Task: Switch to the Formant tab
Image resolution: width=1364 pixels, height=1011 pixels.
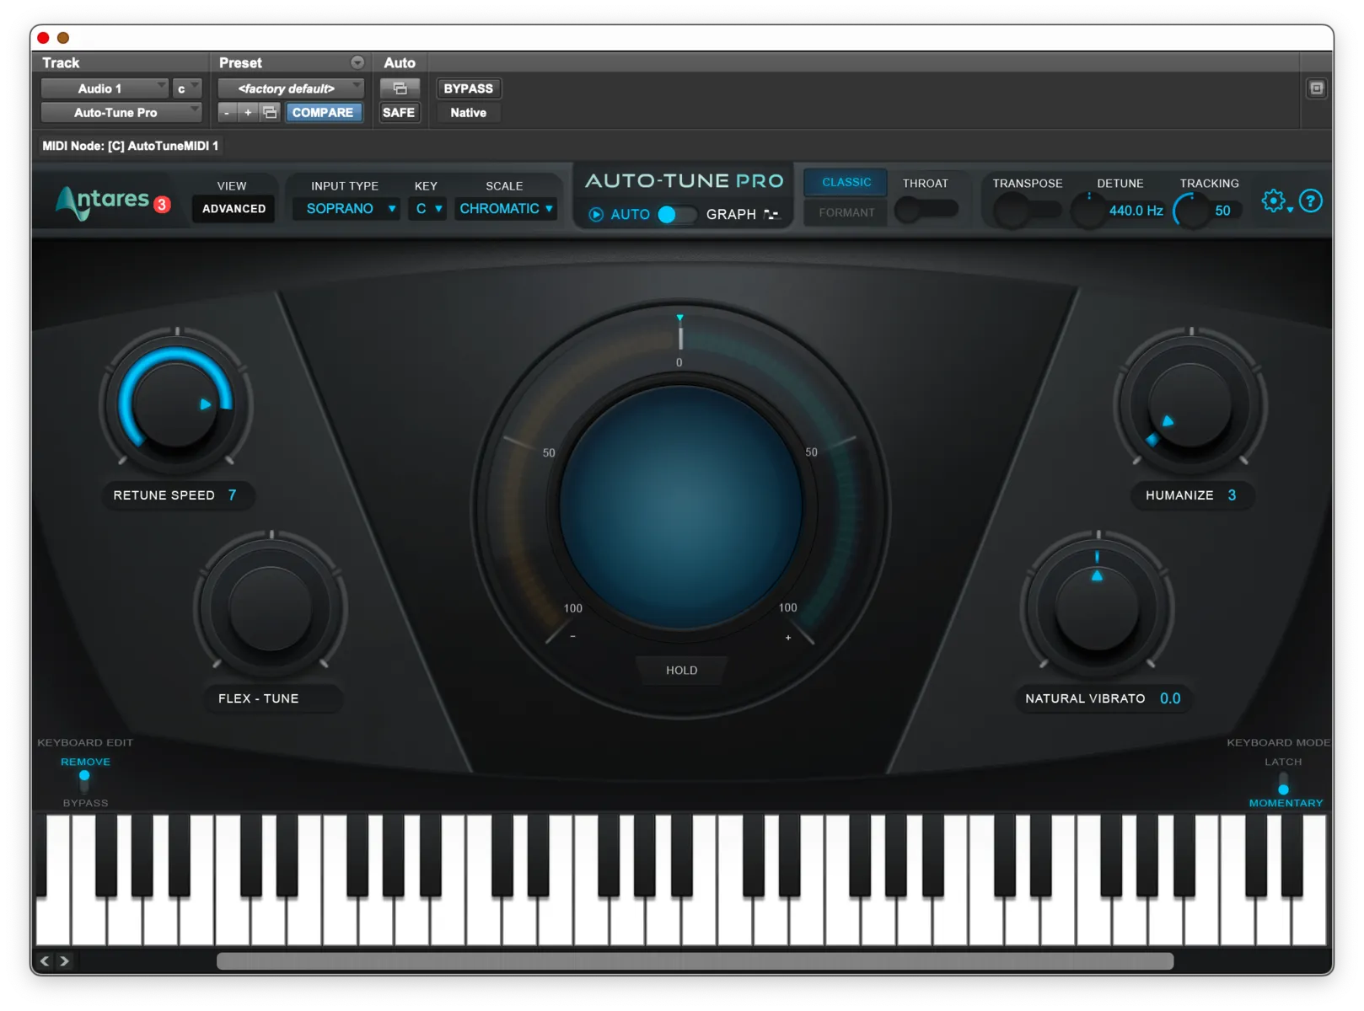Action: coord(844,211)
